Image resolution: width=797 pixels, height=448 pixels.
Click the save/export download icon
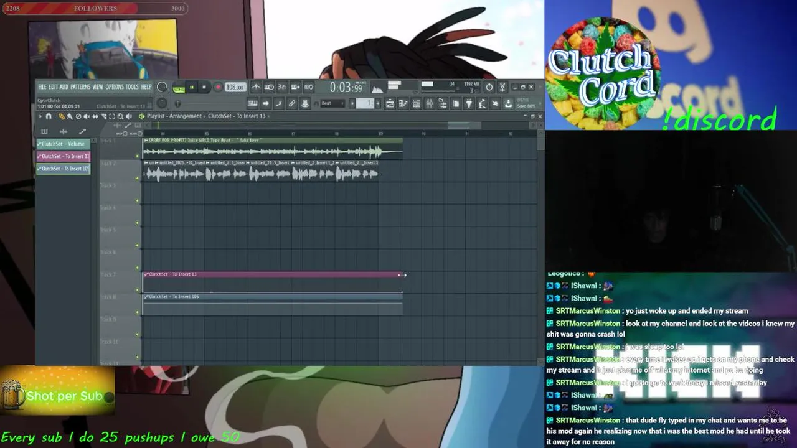508,103
